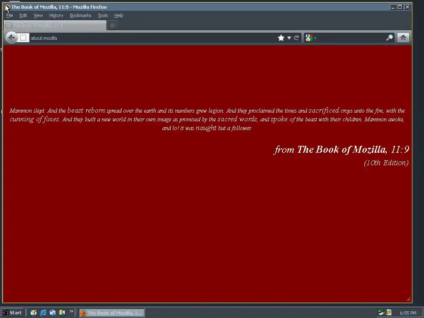
Task: Open the Start menu
Action: click(x=12, y=313)
